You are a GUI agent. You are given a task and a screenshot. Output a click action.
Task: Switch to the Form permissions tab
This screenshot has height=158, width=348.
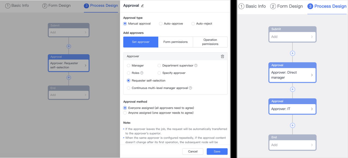(175, 42)
